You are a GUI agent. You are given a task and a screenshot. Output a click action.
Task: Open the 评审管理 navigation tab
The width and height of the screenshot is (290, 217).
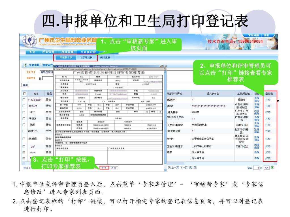48,52
